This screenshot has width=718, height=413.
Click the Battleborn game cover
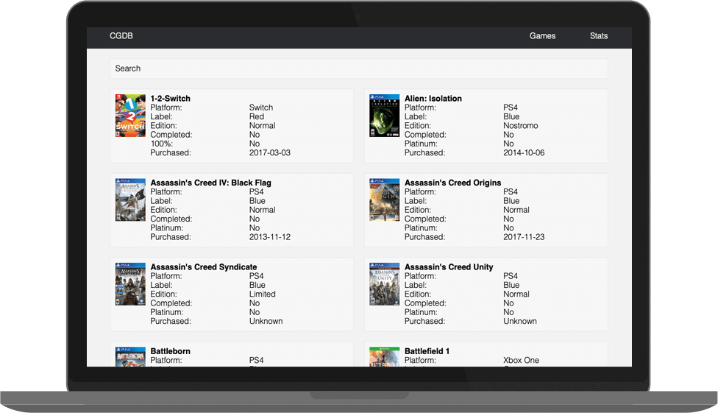tap(130, 356)
